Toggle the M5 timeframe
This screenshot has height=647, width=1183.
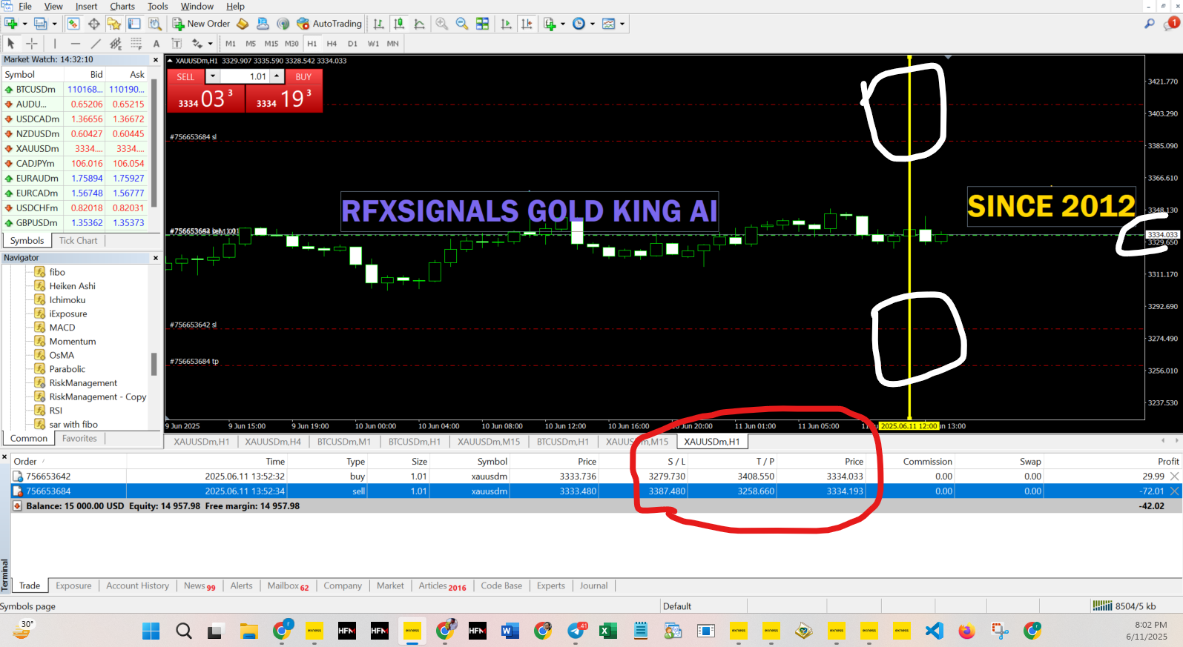[251, 44]
